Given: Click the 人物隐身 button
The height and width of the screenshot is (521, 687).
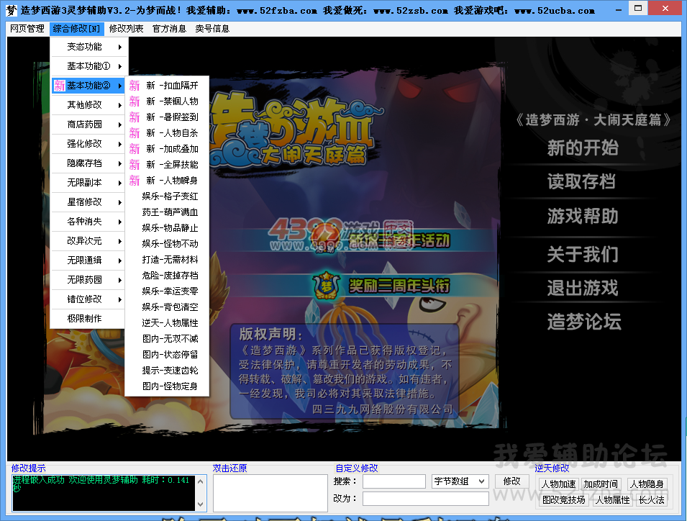Looking at the screenshot, I should pos(647,484).
